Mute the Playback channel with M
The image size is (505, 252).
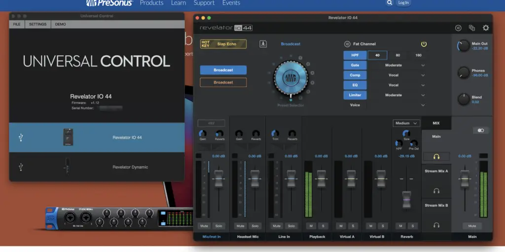[311, 226]
